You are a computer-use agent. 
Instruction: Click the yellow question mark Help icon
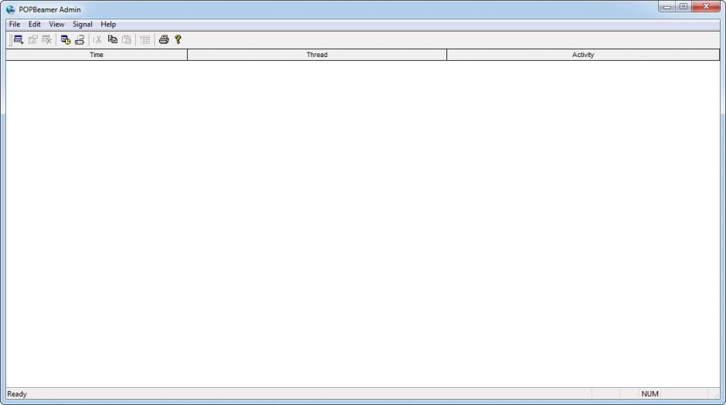coord(178,40)
